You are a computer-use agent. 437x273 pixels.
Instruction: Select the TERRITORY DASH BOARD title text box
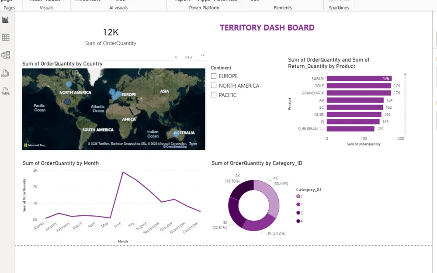(x=267, y=28)
